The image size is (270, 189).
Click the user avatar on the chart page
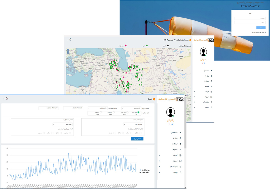(170, 112)
